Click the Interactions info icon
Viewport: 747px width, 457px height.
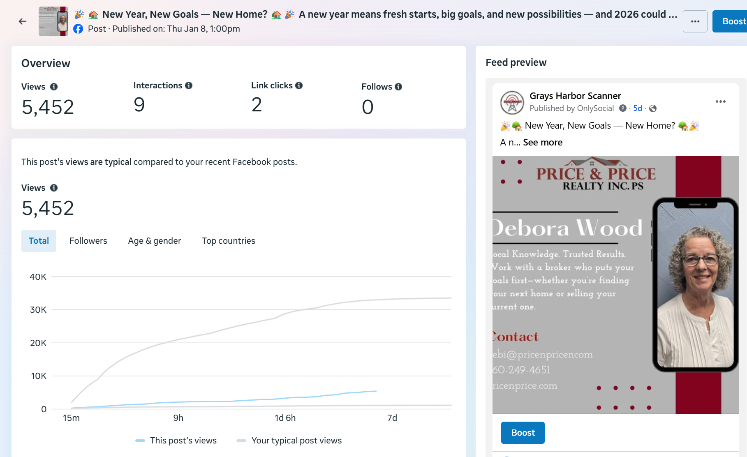pos(189,85)
